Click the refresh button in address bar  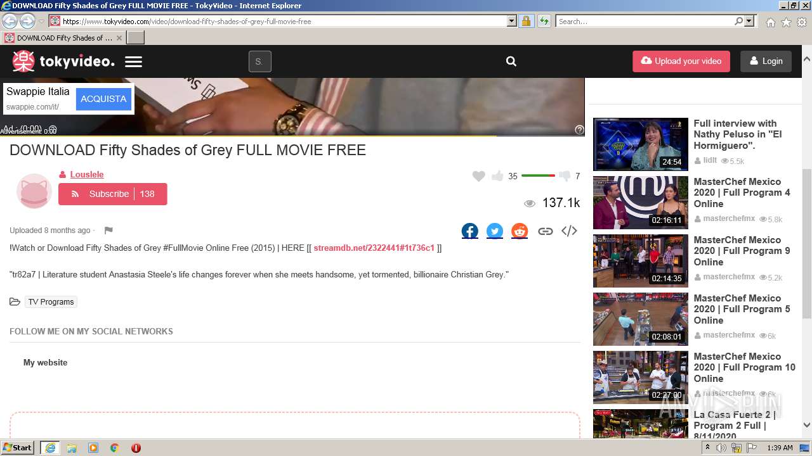544,21
